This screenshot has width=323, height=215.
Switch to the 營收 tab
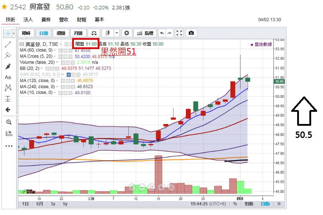[x=64, y=20]
